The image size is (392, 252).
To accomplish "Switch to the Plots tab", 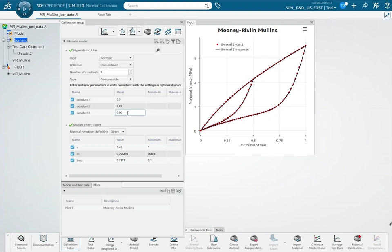I will point(96,185).
